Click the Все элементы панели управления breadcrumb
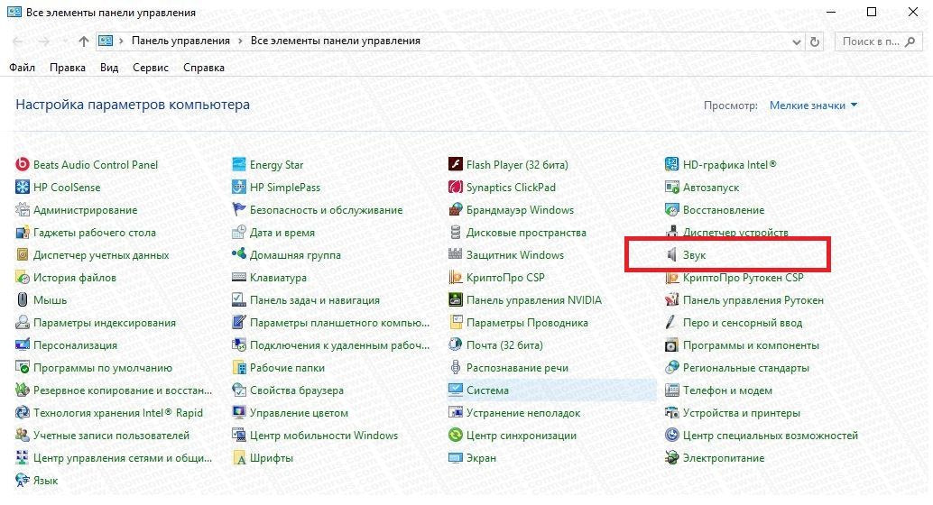Screen dimensions: 933x505 click(x=335, y=41)
